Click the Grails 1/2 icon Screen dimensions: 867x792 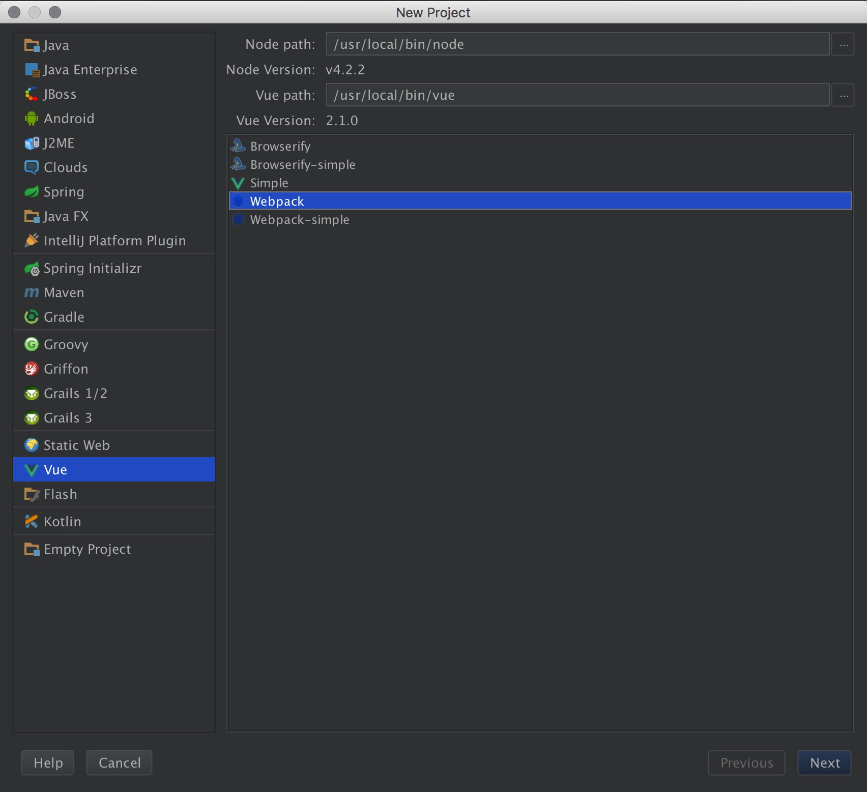coord(32,393)
